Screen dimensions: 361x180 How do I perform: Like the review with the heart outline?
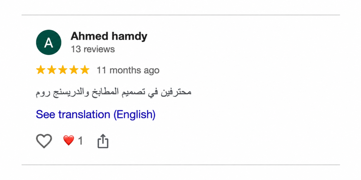pos(44,141)
